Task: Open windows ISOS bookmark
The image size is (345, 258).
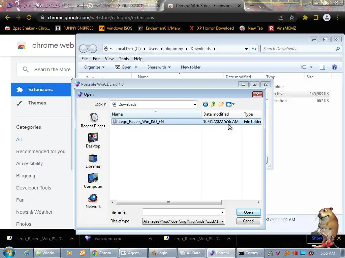Action: 116,28
